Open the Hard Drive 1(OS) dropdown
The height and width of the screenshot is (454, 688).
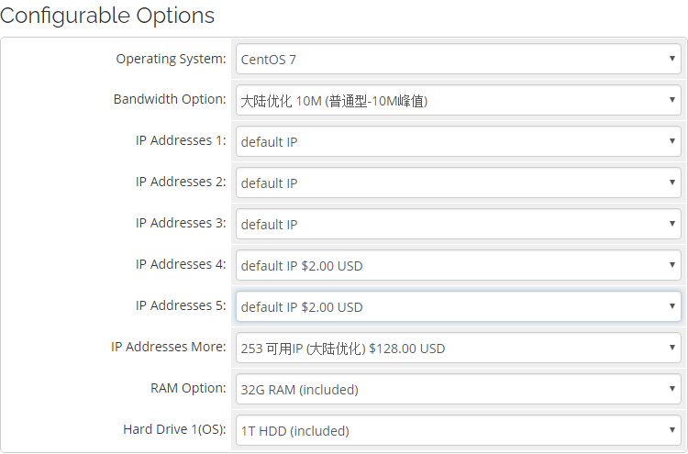(458, 430)
